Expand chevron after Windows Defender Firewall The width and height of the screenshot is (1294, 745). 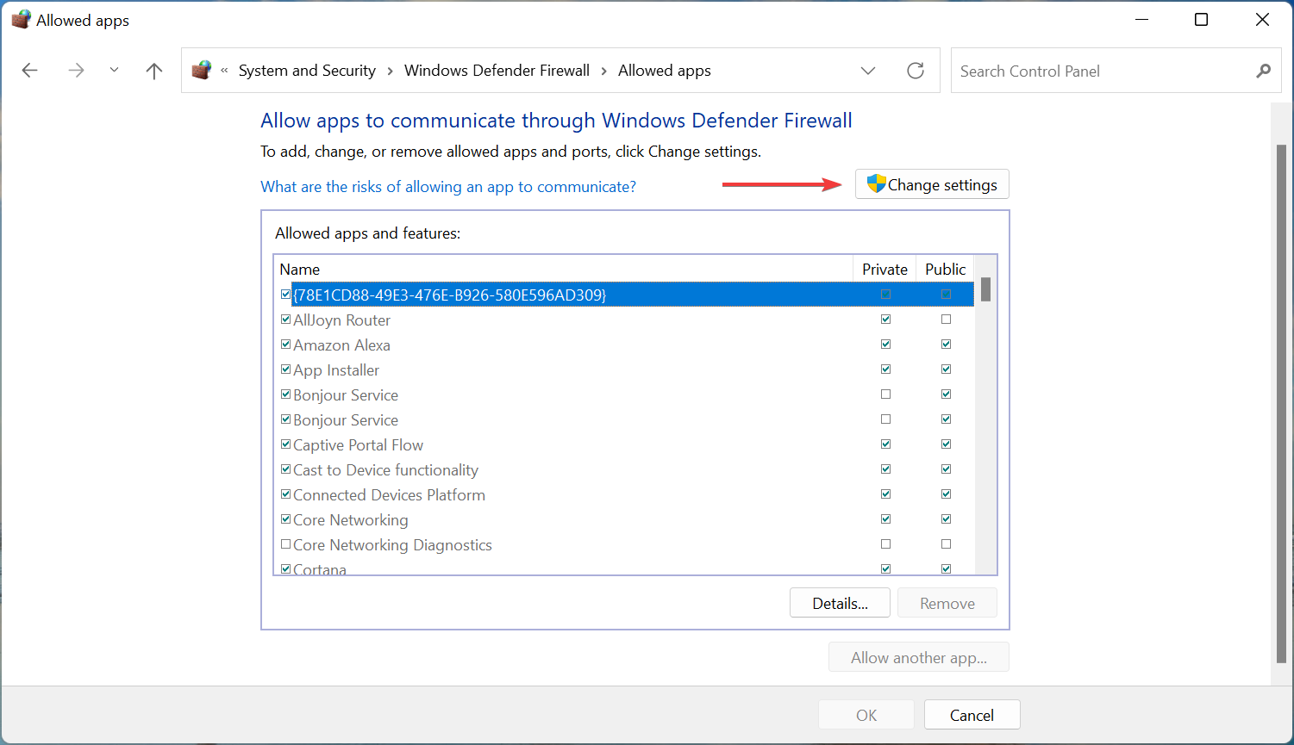point(603,71)
